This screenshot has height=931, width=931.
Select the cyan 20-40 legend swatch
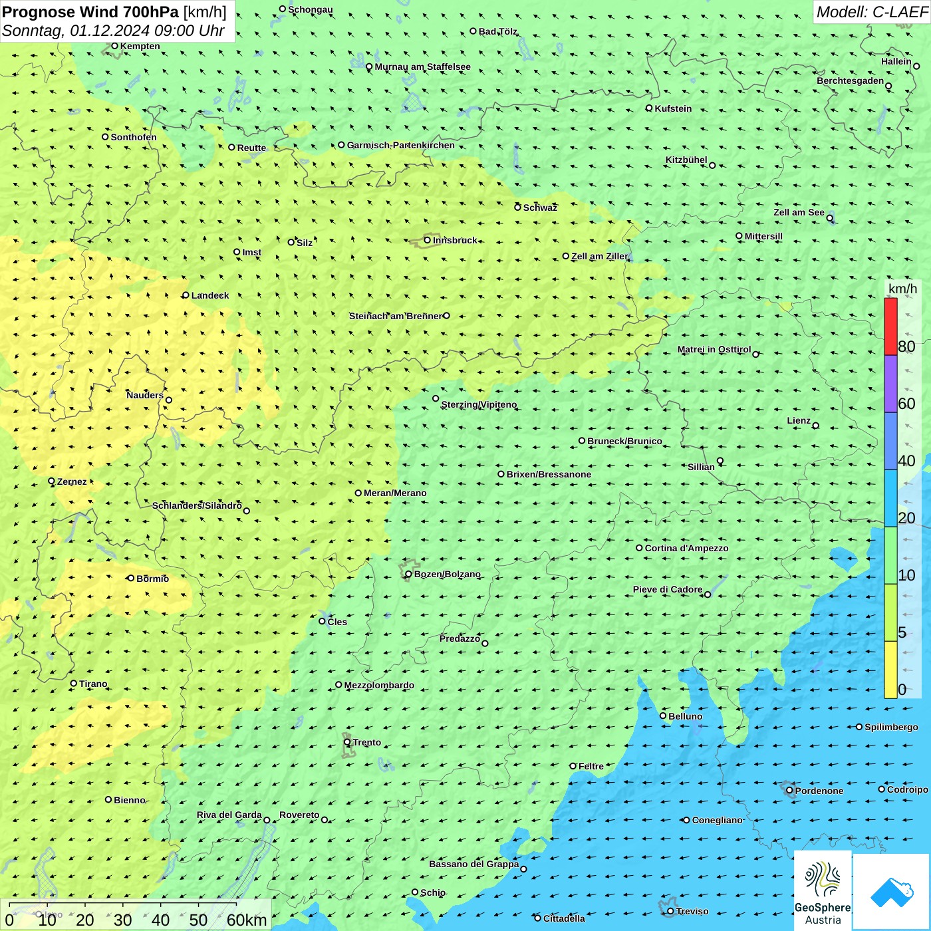pos(890,499)
